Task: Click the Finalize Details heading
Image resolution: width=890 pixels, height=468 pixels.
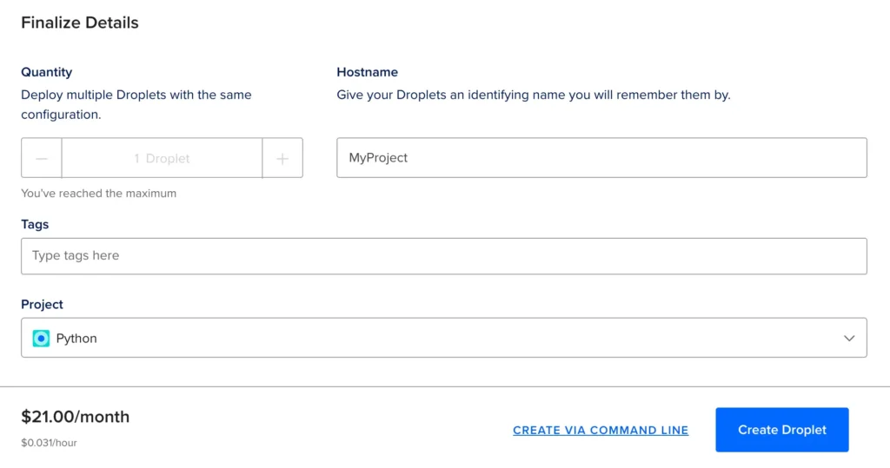Action: coord(79,23)
